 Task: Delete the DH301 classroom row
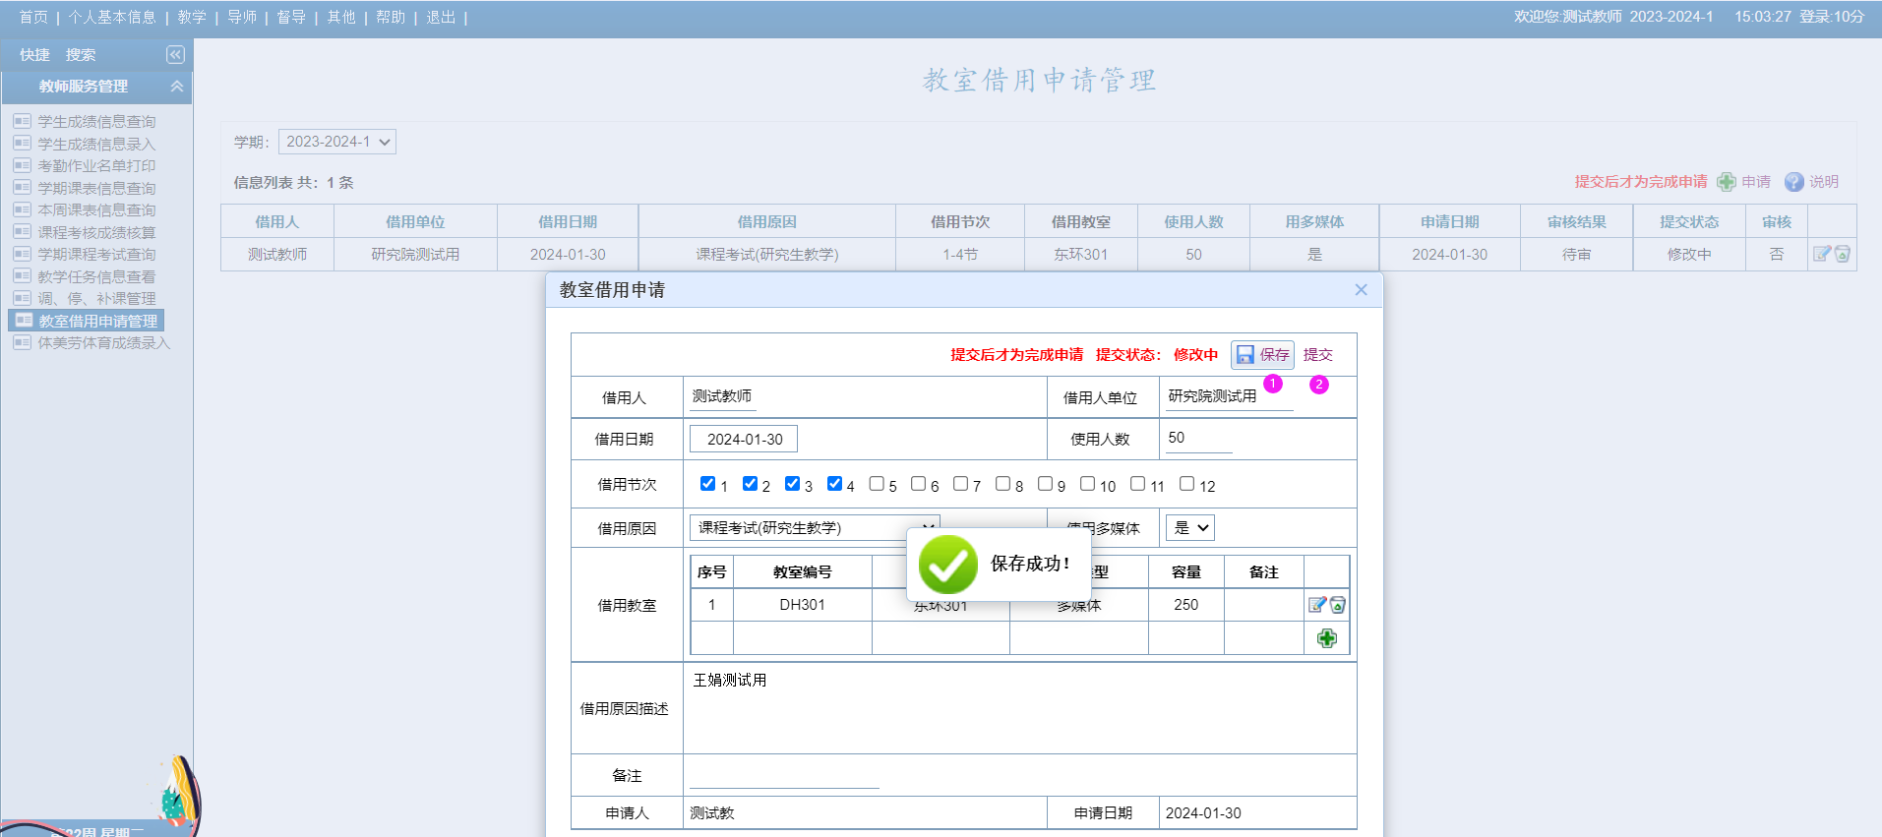(1338, 605)
